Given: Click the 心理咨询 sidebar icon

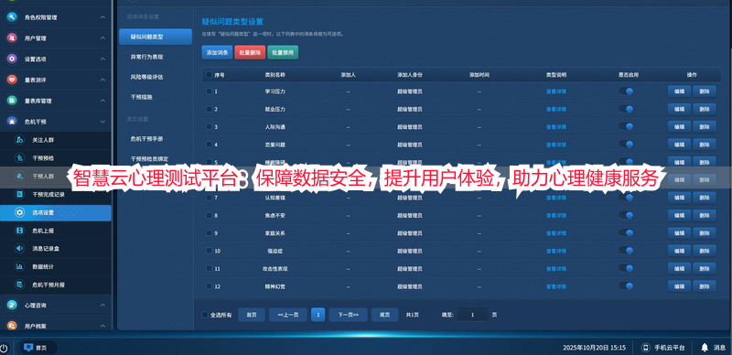Looking at the screenshot, I should [12, 305].
